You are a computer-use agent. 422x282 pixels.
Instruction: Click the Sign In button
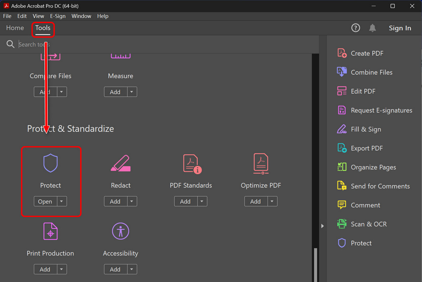pyautogui.click(x=400, y=28)
